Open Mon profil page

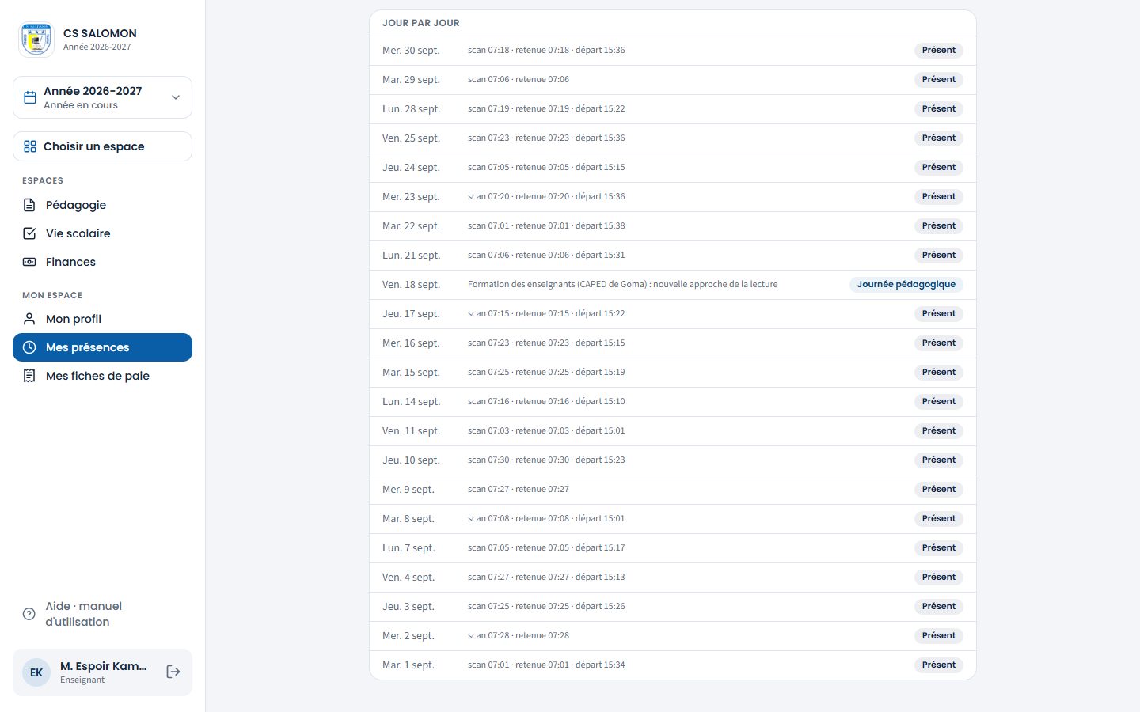tap(102, 319)
